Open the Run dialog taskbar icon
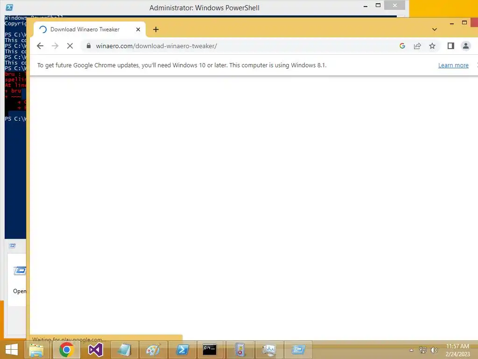 [298, 350]
